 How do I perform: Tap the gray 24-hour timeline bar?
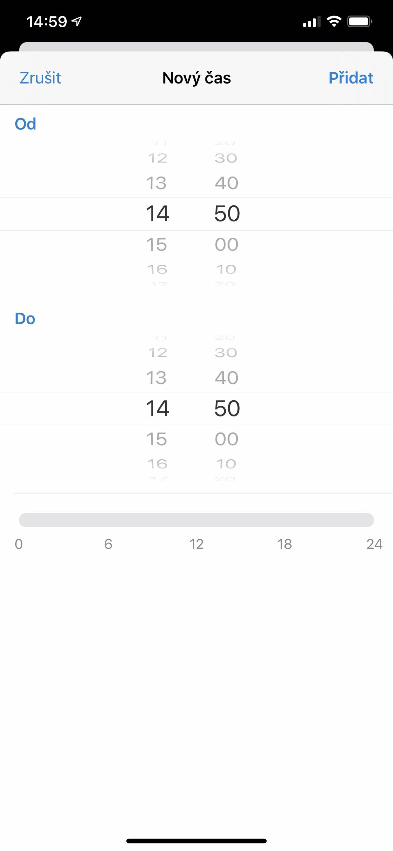click(196, 520)
